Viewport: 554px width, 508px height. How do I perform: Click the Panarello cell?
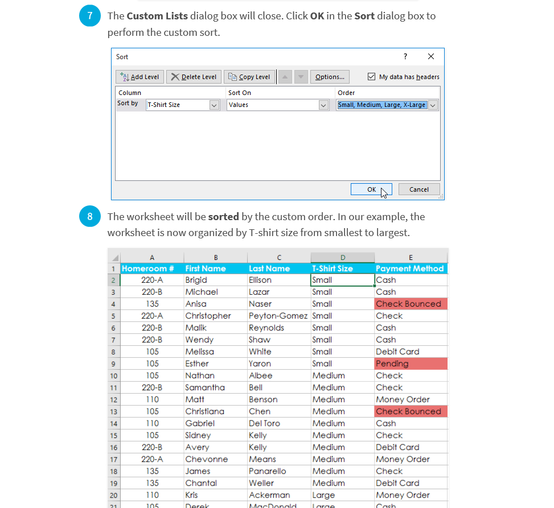pos(279,471)
